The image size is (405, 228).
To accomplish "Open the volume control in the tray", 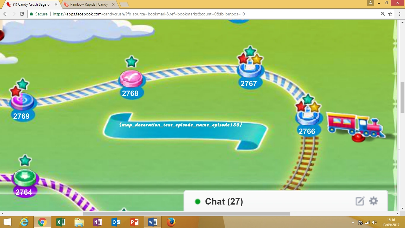I will click(x=374, y=222).
